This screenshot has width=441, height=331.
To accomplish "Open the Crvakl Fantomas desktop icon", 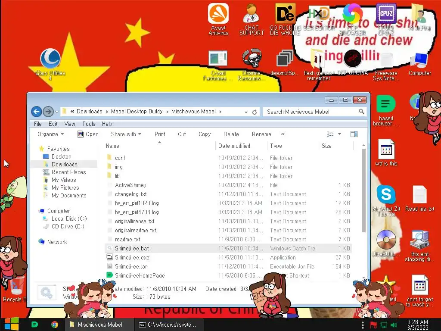I will pyautogui.click(x=218, y=65).
